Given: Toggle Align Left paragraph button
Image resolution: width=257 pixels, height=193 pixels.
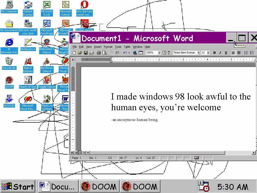Looking at the screenshot, I should pyautogui.click(x=233, y=53).
